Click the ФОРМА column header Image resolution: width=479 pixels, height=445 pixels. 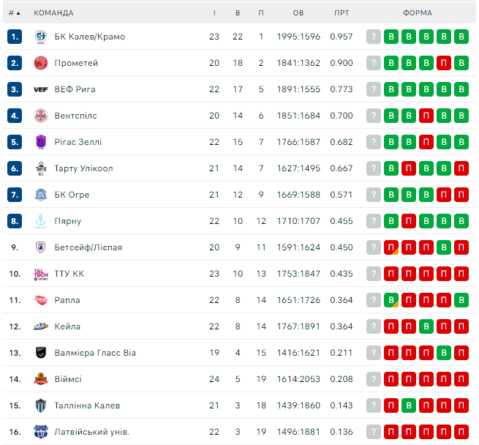pyautogui.click(x=417, y=13)
